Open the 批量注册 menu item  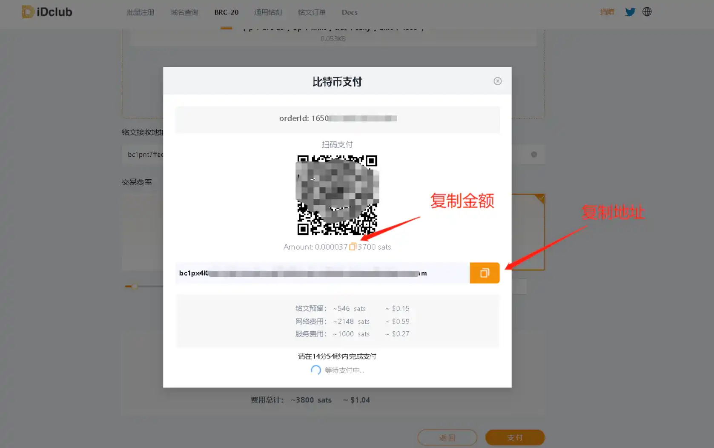coord(140,12)
